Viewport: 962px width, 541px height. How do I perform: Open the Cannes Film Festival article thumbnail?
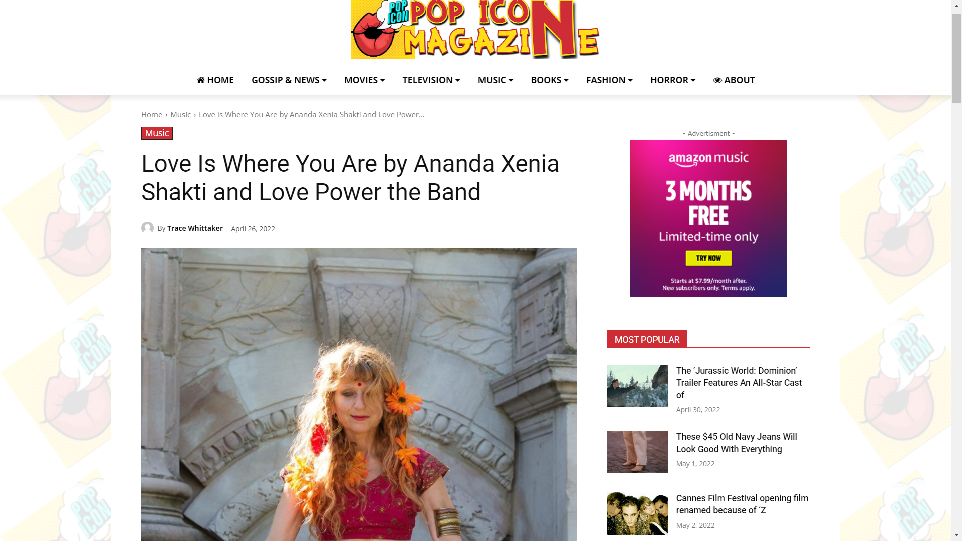(x=638, y=514)
